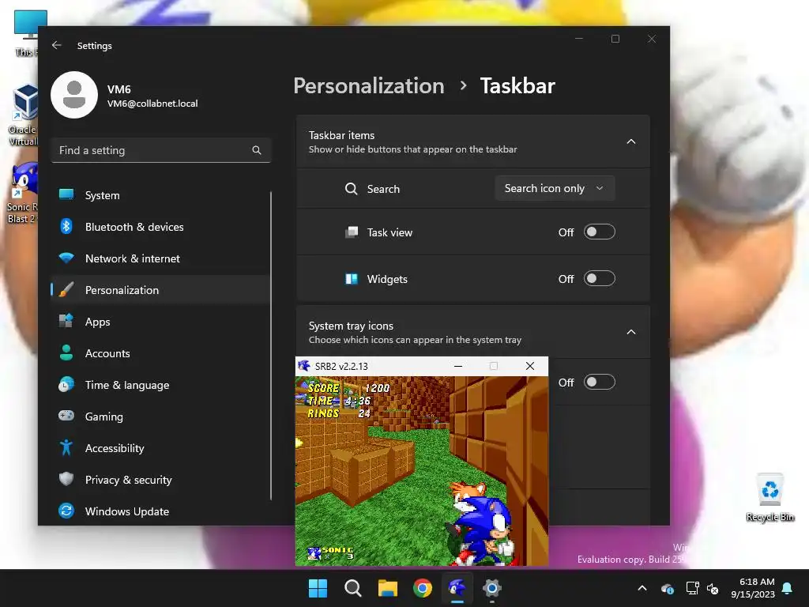Minimize the SRB2 v2.2.13 window
The height and width of the screenshot is (607, 809).
[x=457, y=366]
